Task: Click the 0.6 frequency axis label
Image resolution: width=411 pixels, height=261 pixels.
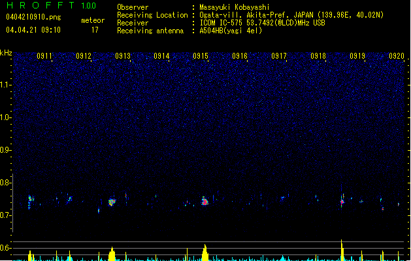Action: pos(5,248)
